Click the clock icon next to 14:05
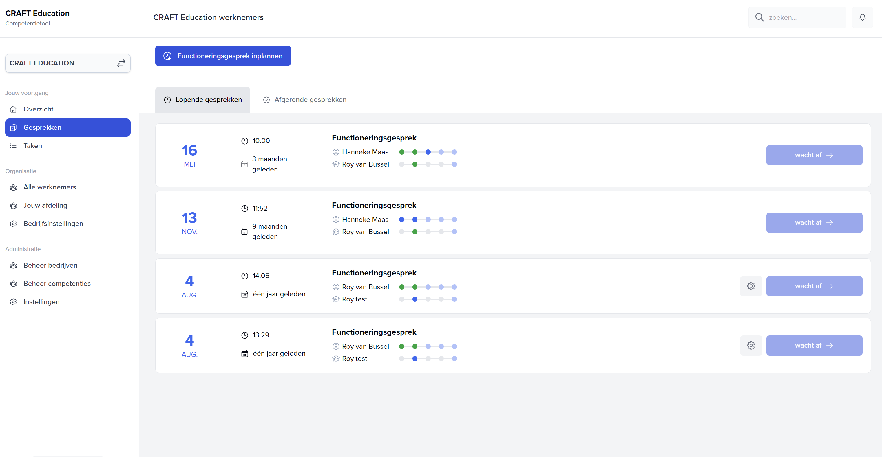The height and width of the screenshot is (457, 882). pyautogui.click(x=244, y=276)
